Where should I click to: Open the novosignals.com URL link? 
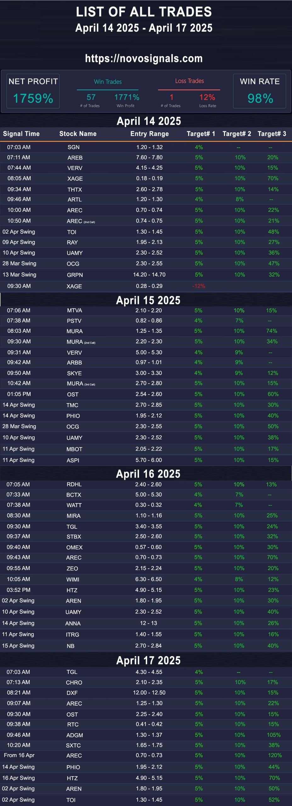coord(144,59)
